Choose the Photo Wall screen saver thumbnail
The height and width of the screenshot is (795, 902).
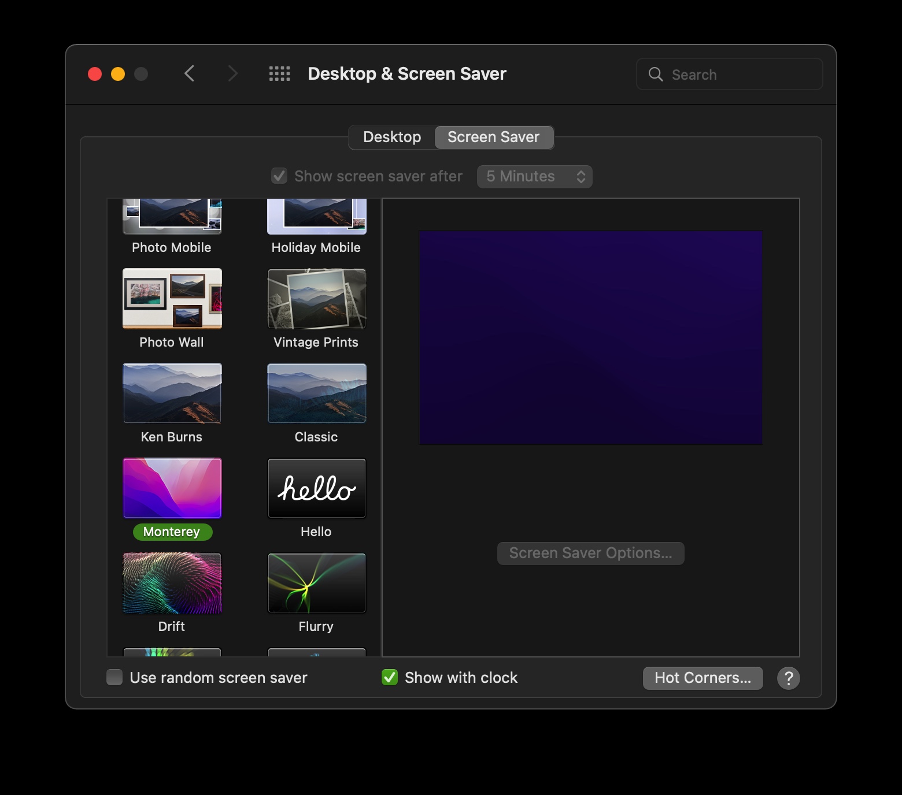172,298
